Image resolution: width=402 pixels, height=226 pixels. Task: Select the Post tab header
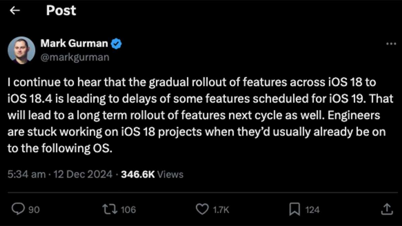pyautogui.click(x=61, y=10)
